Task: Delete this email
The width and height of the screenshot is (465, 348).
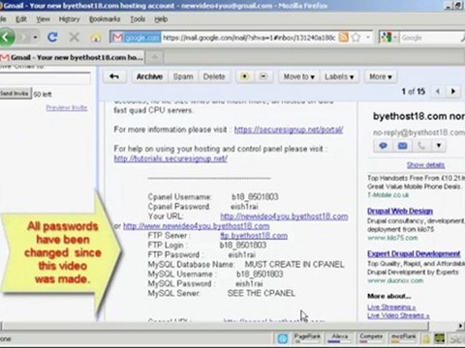Action: [x=214, y=76]
